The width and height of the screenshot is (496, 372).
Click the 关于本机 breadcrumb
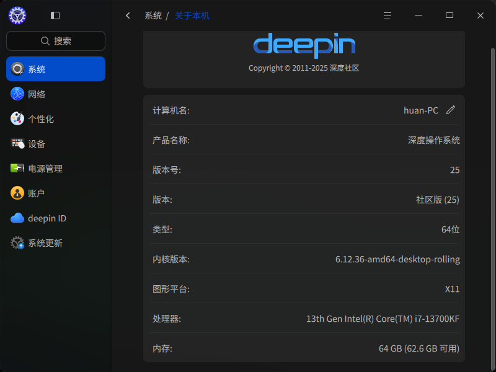[192, 15]
